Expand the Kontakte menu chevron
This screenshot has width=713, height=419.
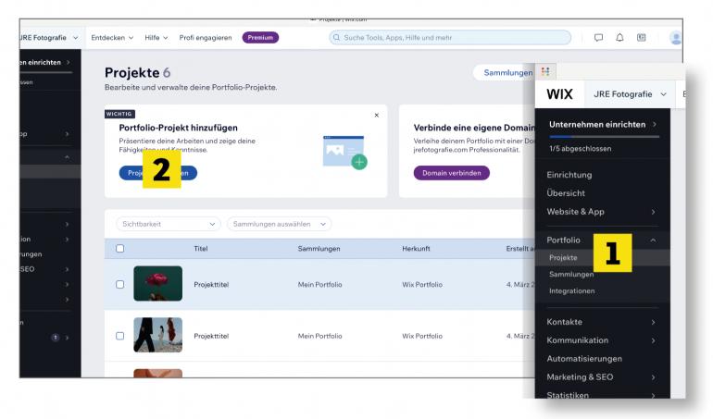[653, 322]
